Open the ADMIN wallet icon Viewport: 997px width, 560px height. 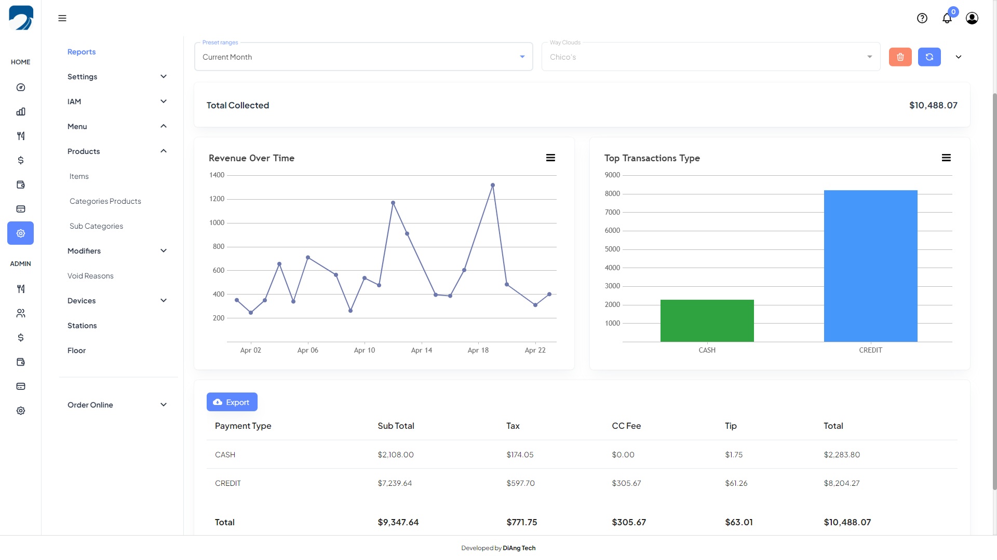(x=21, y=362)
